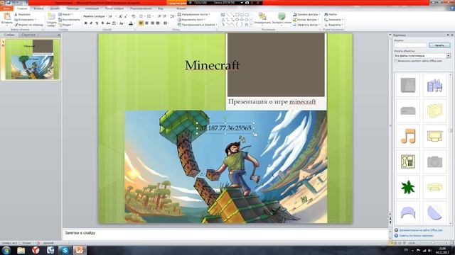Screen dimensions: 455x255
Task: Open the line spacing menu
Action: pyautogui.click(x=172, y=16)
